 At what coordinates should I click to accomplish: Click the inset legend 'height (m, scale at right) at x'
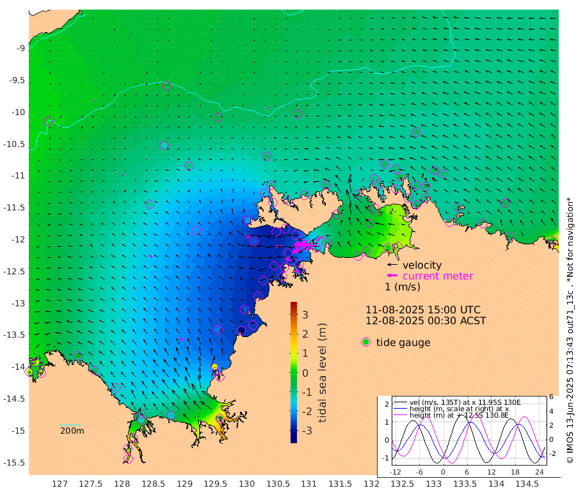tap(459, 409)
